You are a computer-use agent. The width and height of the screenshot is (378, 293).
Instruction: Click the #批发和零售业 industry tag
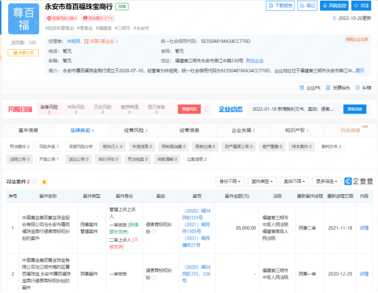(x=59, y=28)
